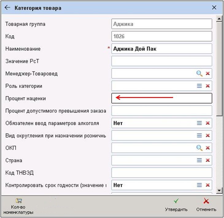Open ОКП lookup search
224x218 pixels.
pyautogui.click(x=199, y=148)
